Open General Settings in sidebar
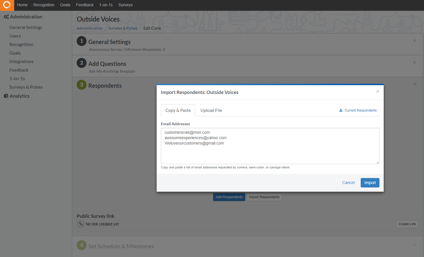Screen dimensions: 424x257 pos(26,27)
